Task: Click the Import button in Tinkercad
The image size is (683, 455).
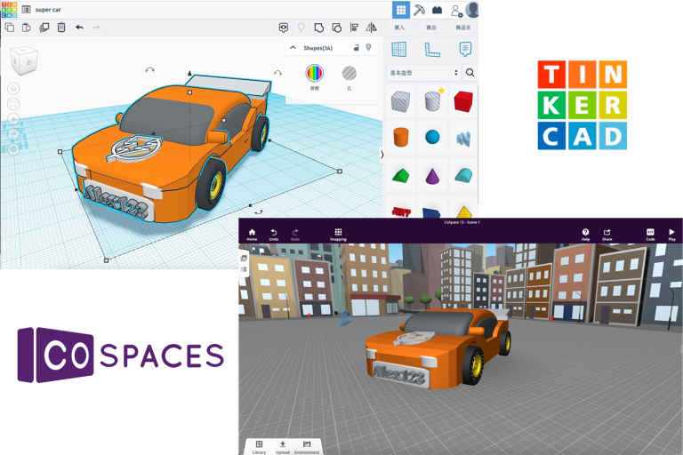Action: click(x=399, y=28)
